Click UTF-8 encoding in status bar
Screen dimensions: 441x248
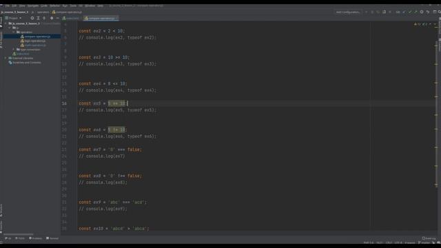[398, 242]
